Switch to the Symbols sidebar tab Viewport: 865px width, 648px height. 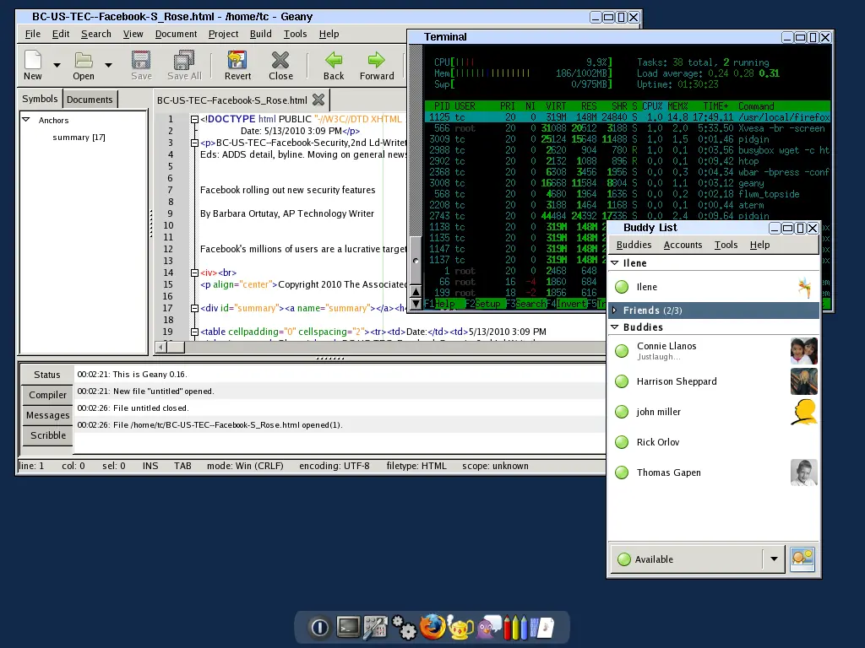pos(40,99)
